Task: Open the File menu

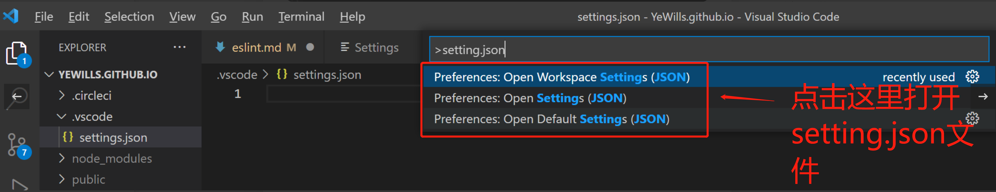Action: [44, 17]
